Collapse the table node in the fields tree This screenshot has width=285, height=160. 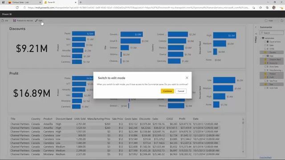[261, 38]
